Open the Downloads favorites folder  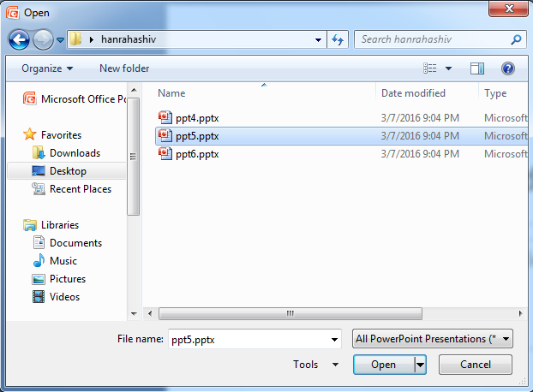(x=75, y=153)
